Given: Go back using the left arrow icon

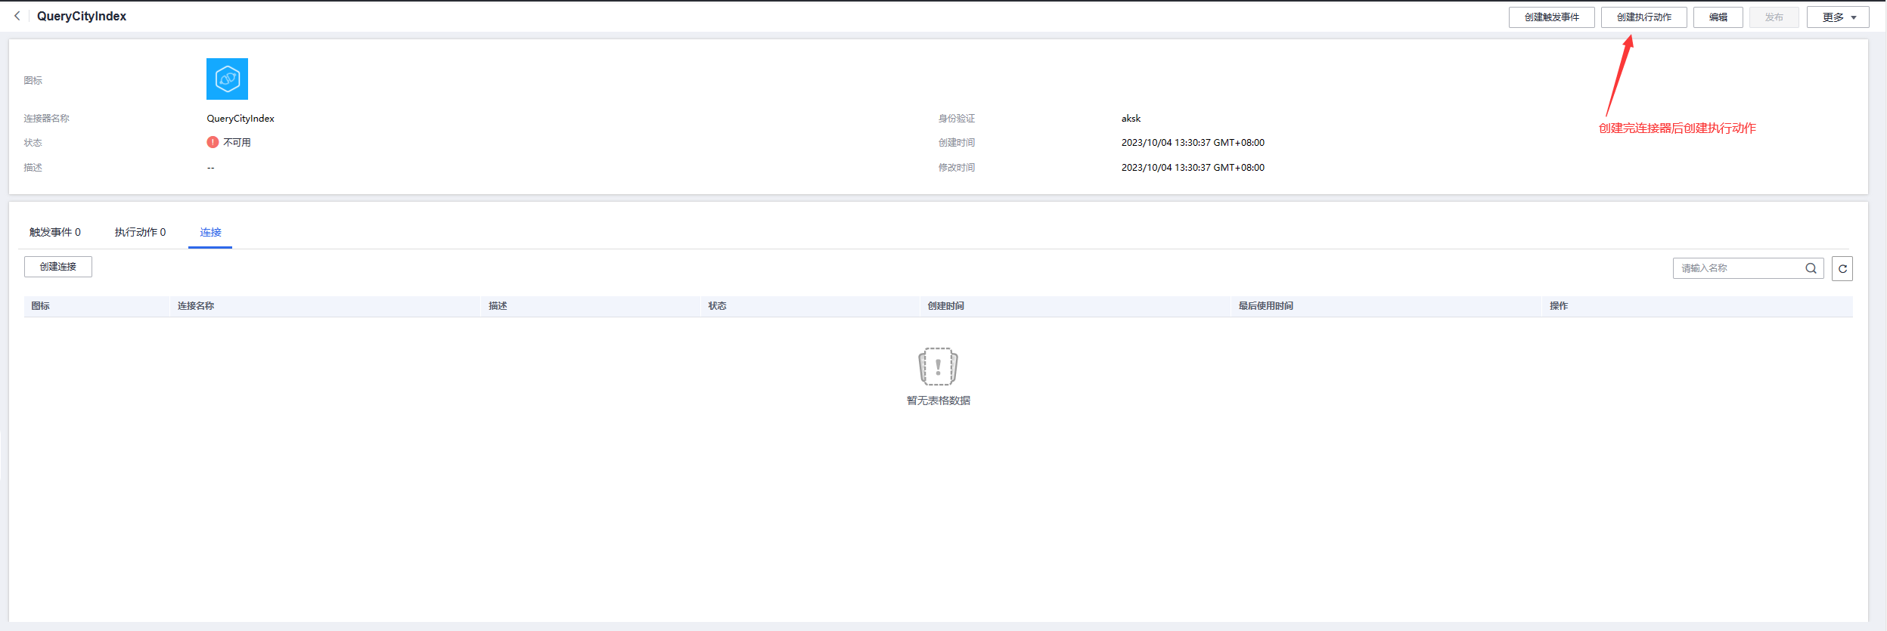Looking at the screenshot, I should [x=17, y=16].
